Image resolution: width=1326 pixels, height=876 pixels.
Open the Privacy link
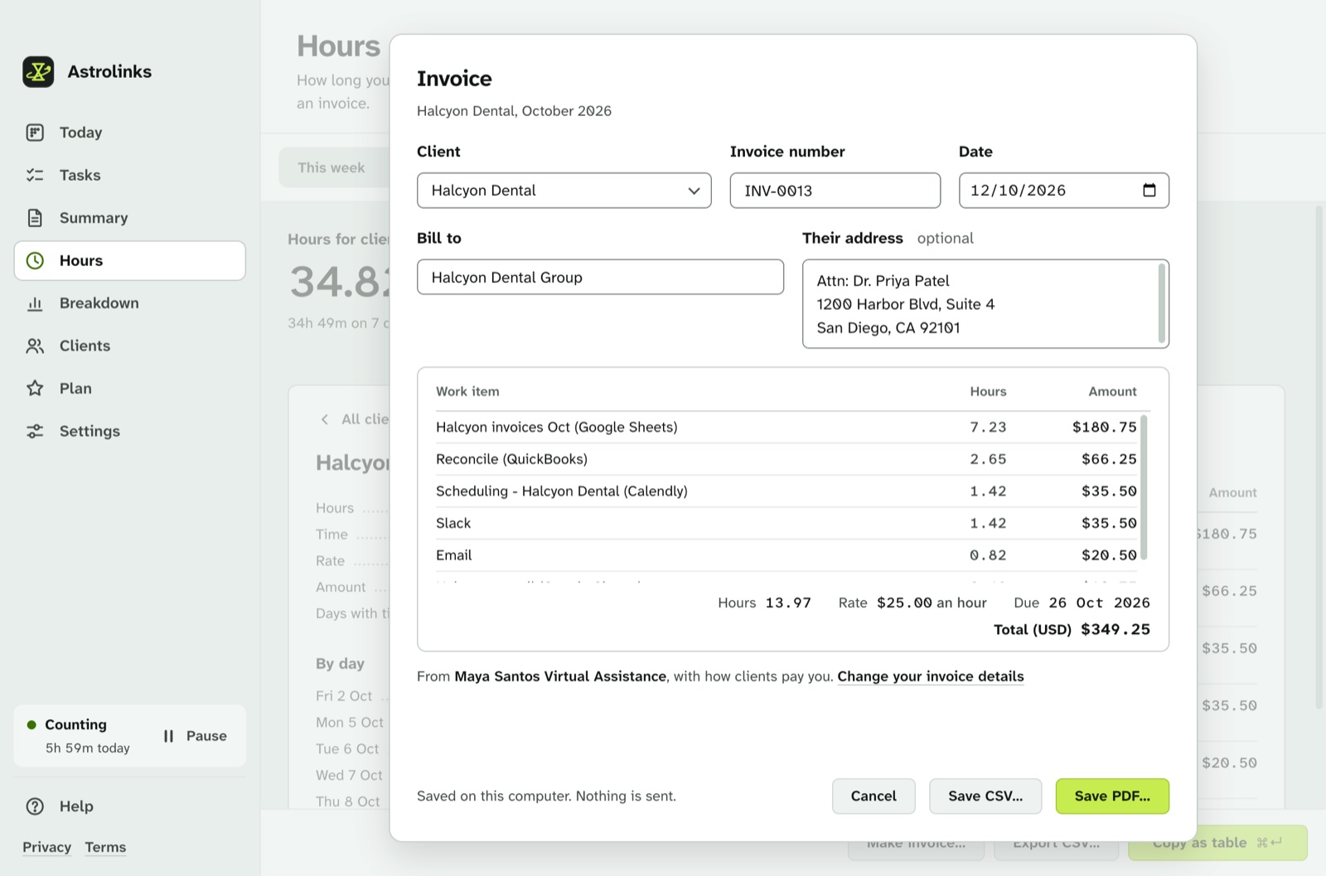tap(46, 847)
